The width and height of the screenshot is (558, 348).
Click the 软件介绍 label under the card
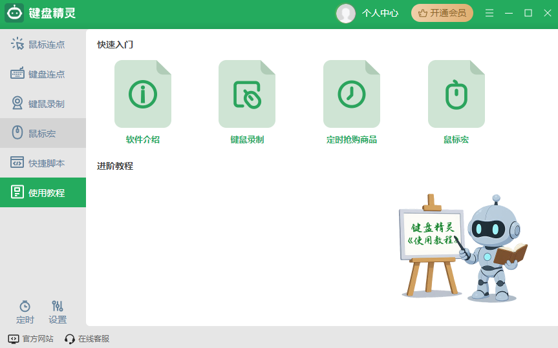click(x=143, y=139)
